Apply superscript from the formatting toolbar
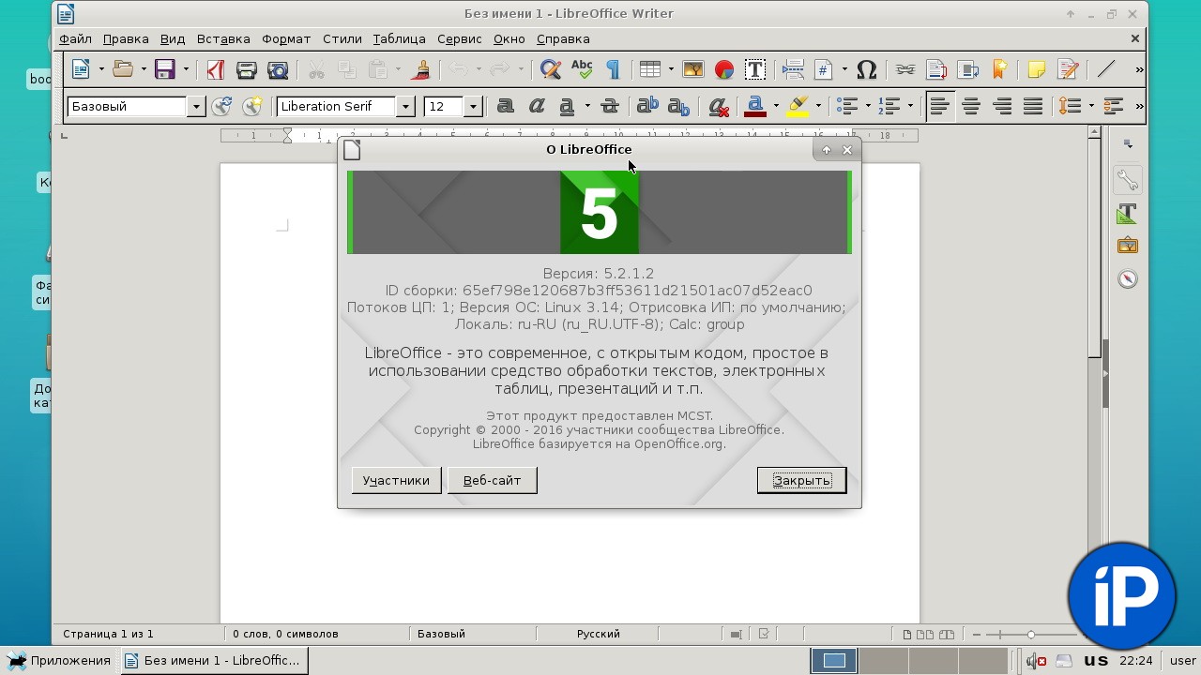1201x675 pixels. [x=647, y=107]
